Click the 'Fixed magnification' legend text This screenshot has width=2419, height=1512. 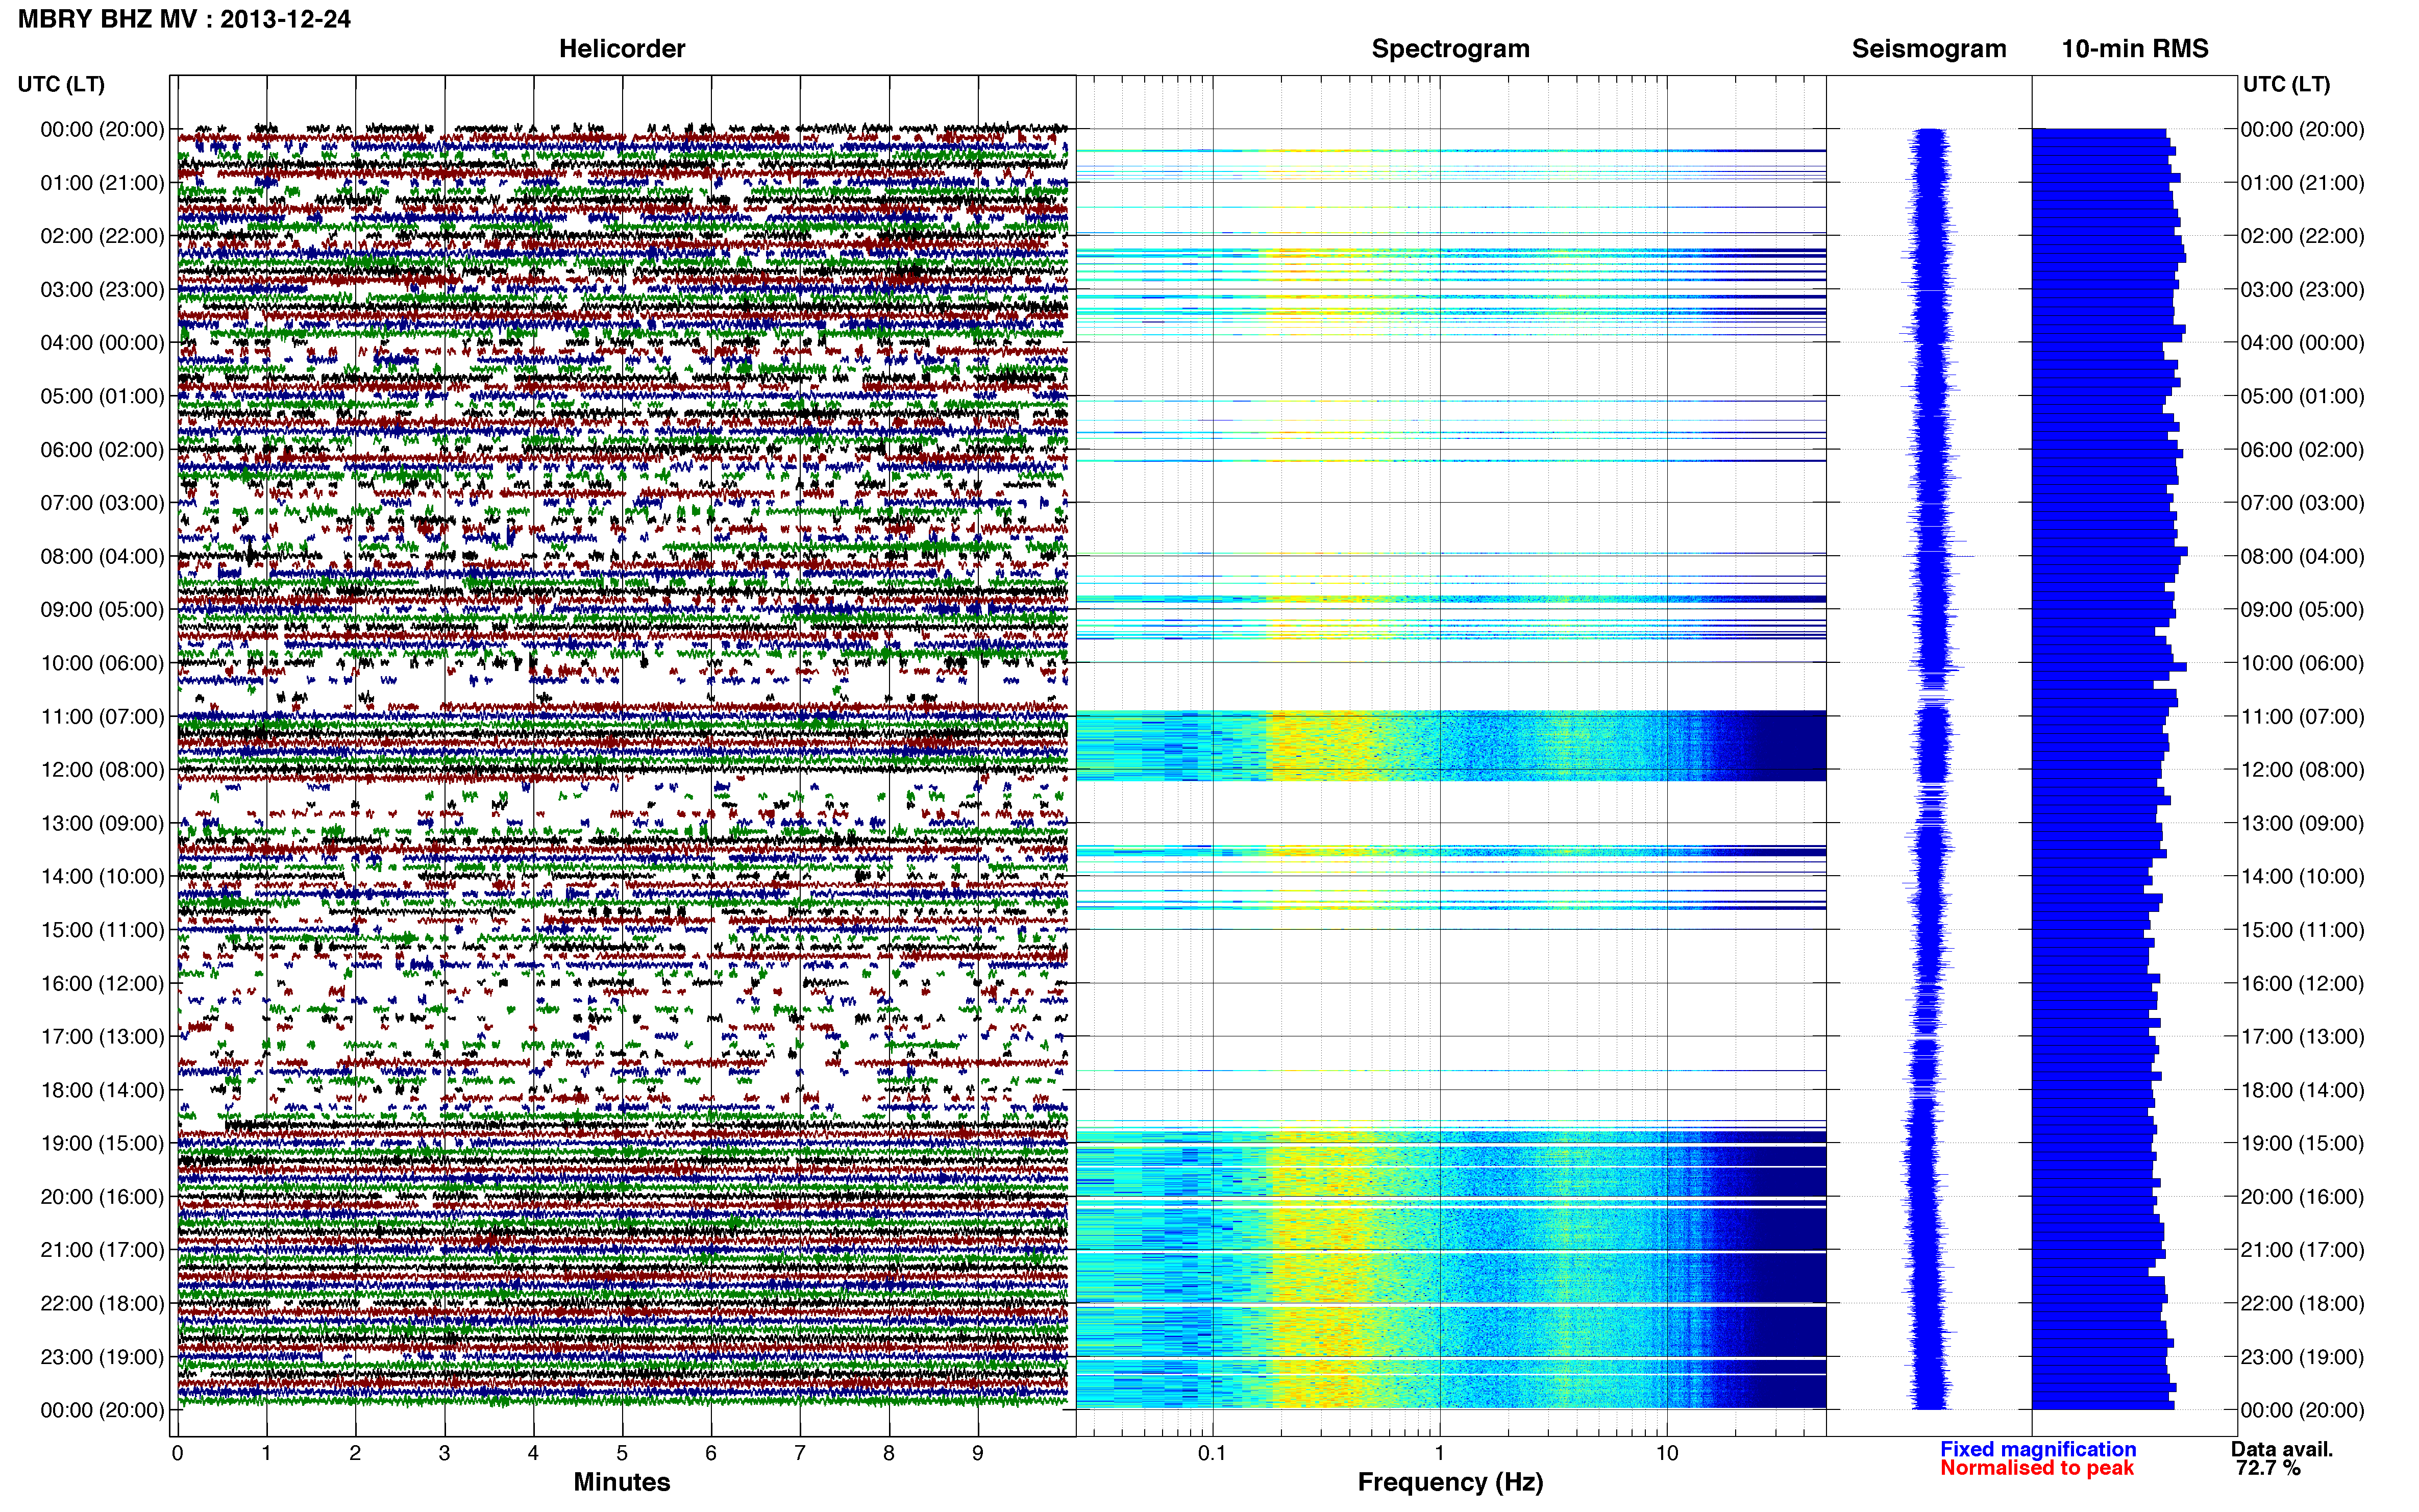point(2038,1449)
